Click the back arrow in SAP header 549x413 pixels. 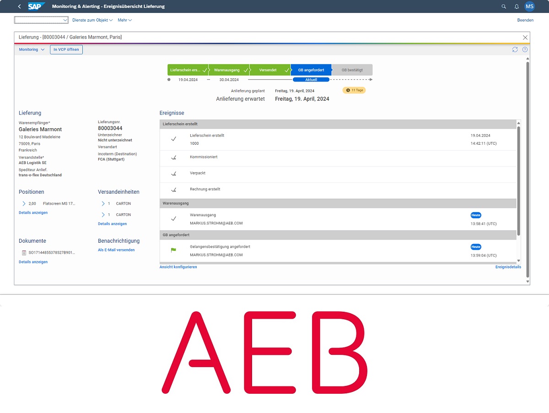pyautogui.click(x=19, y=6)
